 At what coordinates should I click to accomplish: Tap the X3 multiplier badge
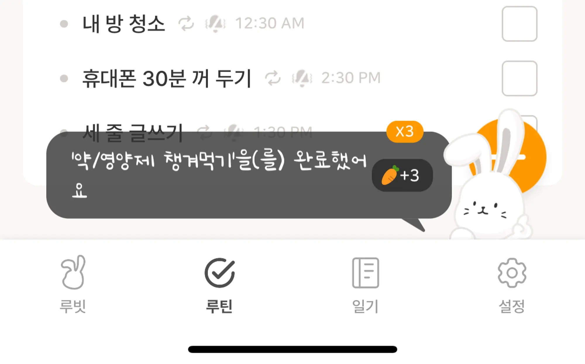(x=405, y=132)
